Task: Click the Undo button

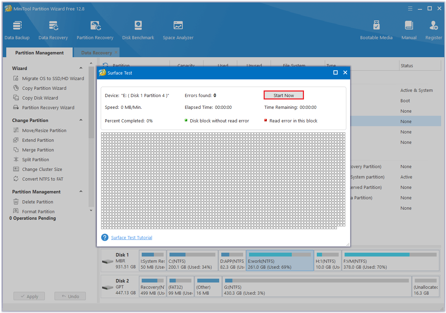Action: pyautogui.click(x=70, y=296)
